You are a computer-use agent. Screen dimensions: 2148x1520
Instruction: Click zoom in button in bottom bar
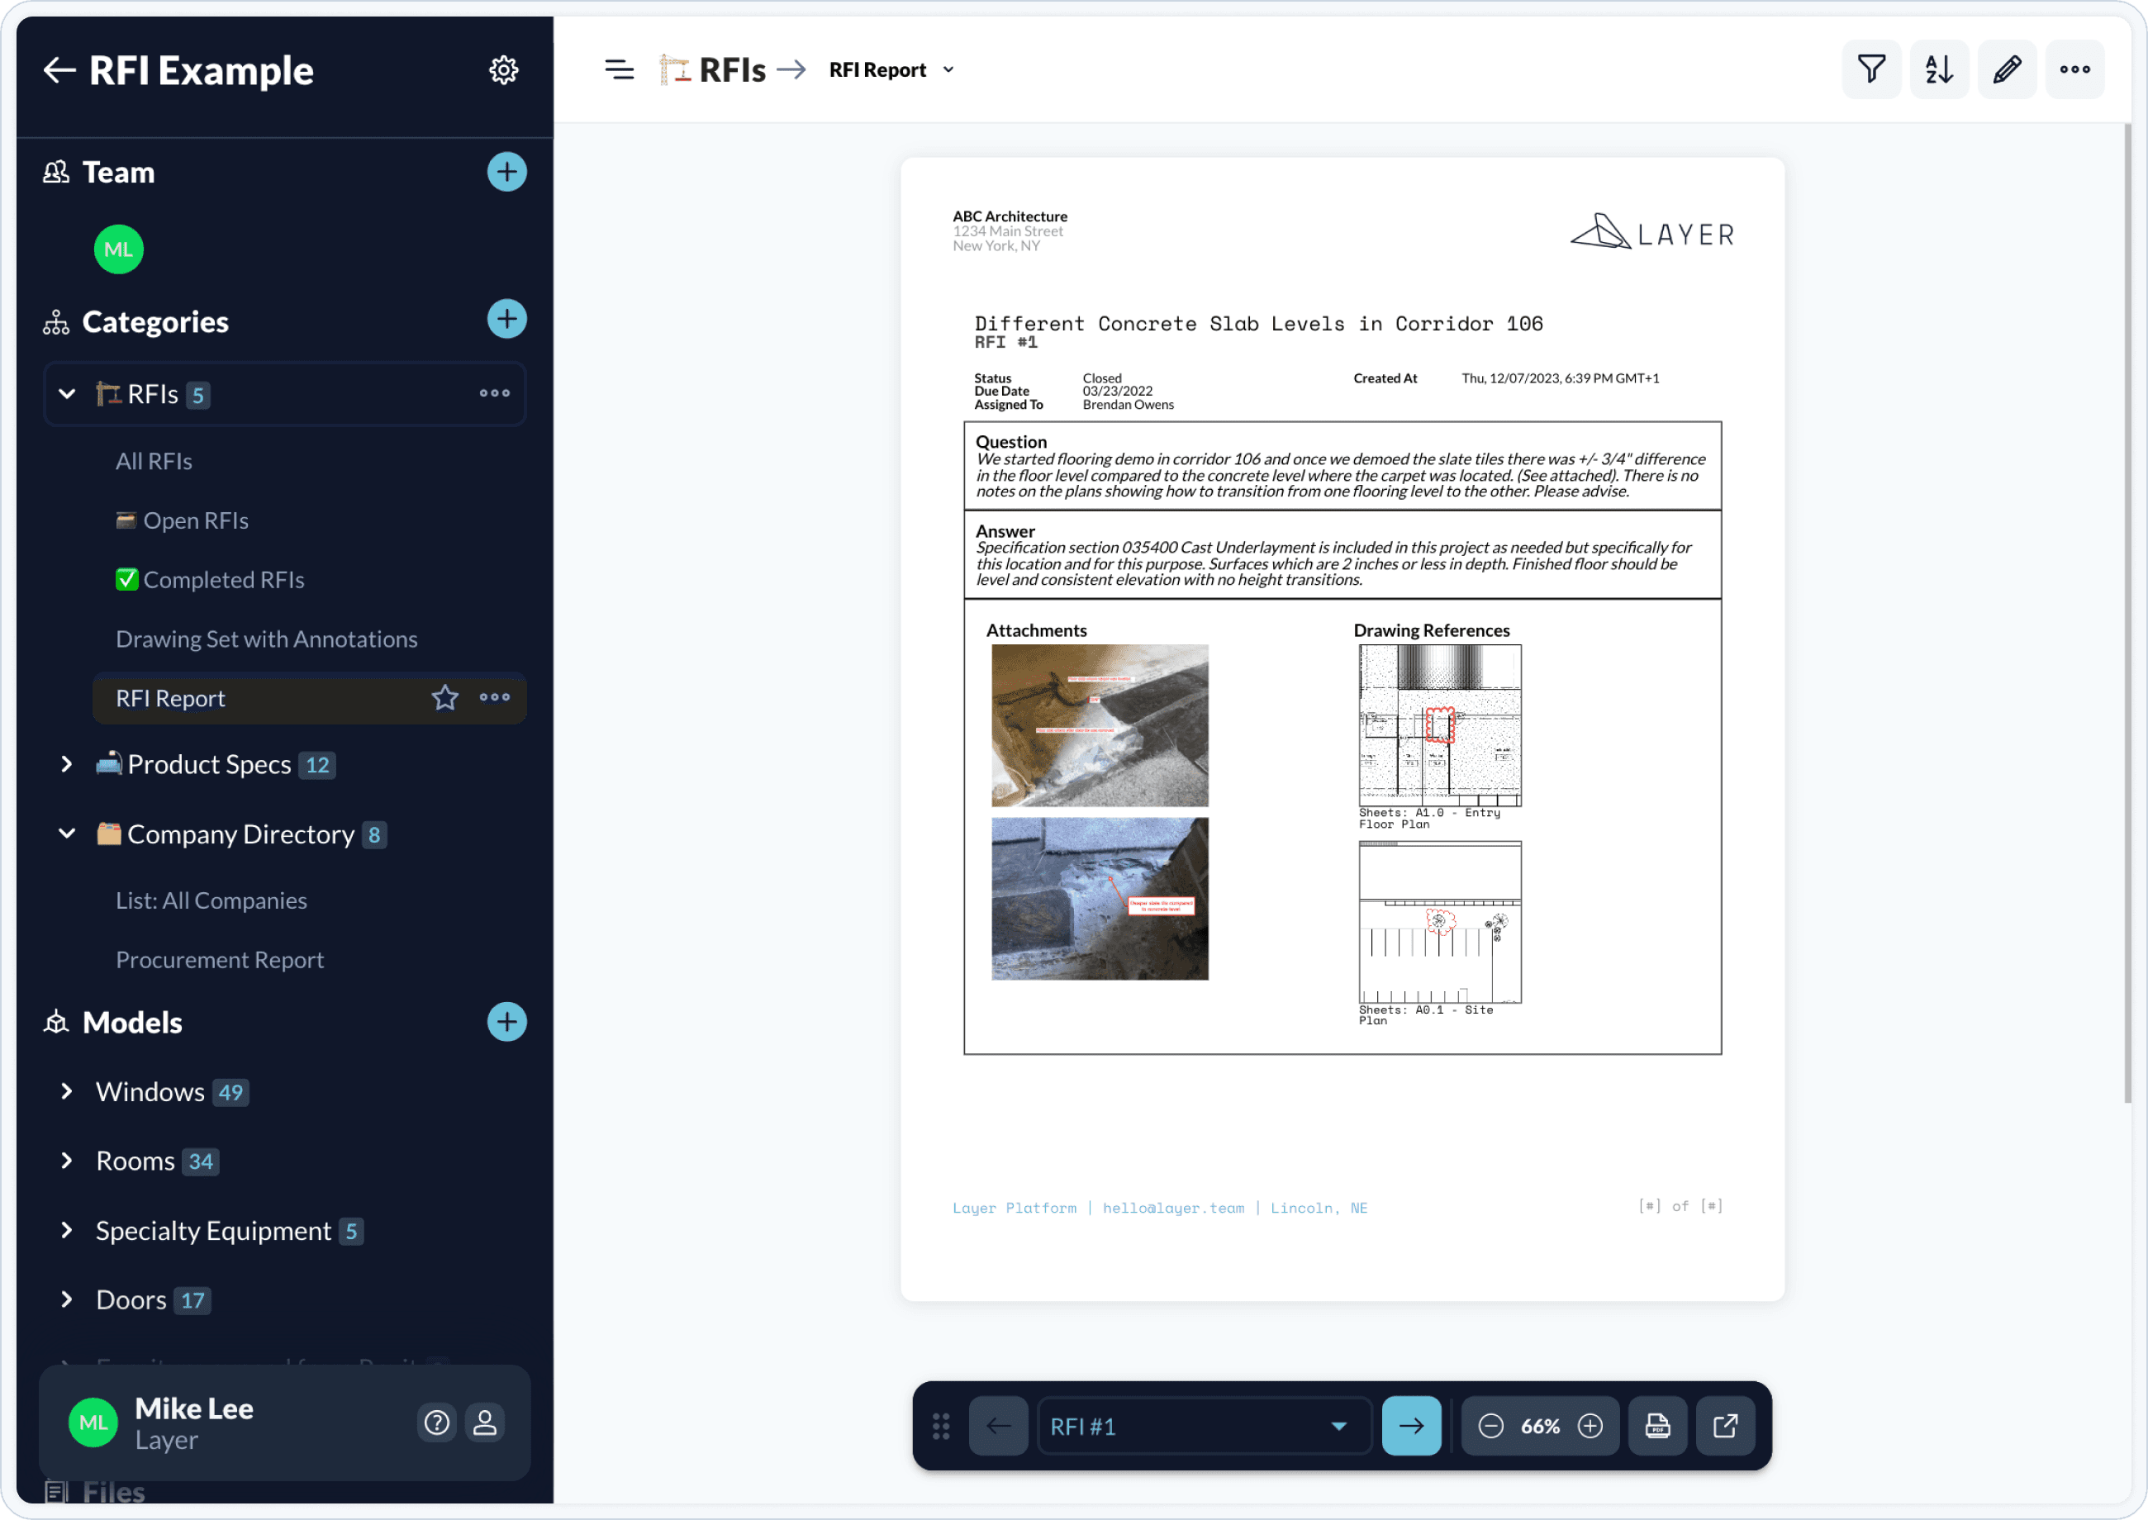click(1592, 1426)
